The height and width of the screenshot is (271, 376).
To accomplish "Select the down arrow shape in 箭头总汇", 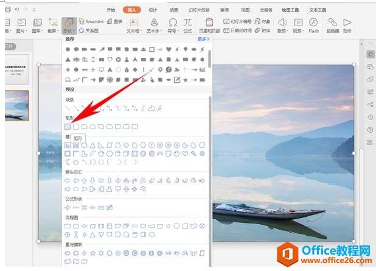I will pyautogui.click(x=92, y=180).
